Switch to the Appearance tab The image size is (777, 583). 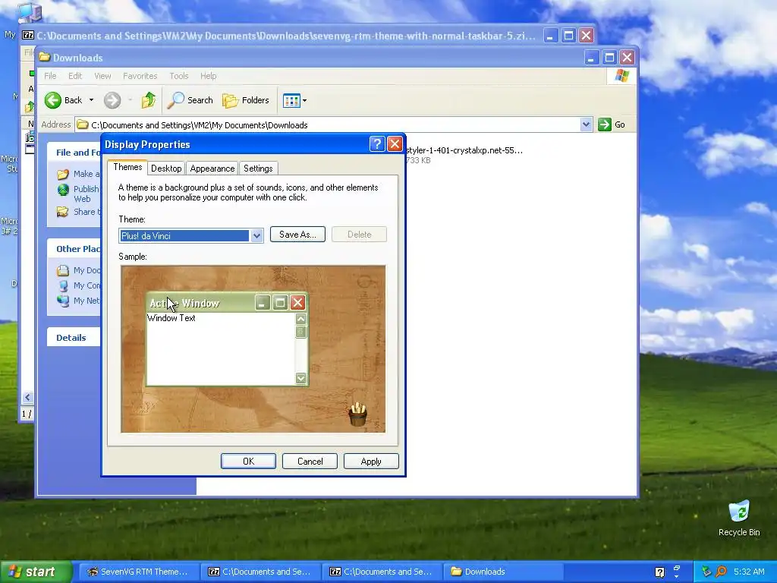212,169
